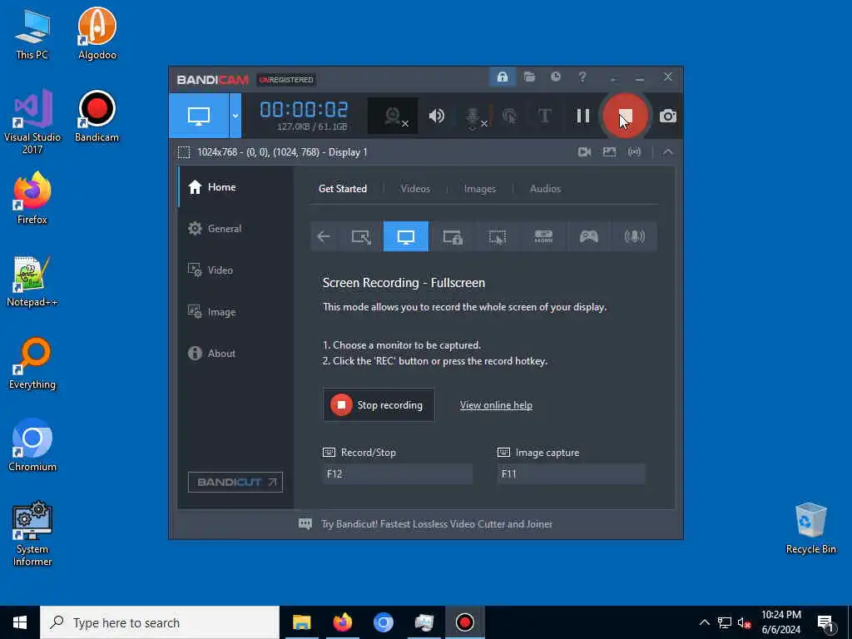Select the fullscreen monitor mode button in top toolbar
The height and width of the screenshot is (639, 852).
pyautogui.click(x=199, y=116)
